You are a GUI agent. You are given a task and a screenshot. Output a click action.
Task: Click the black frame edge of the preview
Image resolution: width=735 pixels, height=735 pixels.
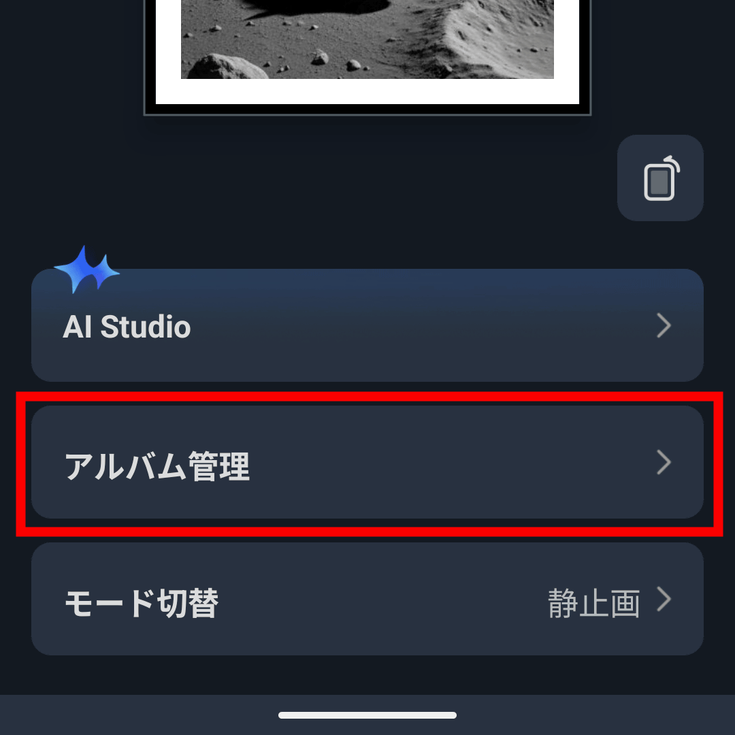367,109
